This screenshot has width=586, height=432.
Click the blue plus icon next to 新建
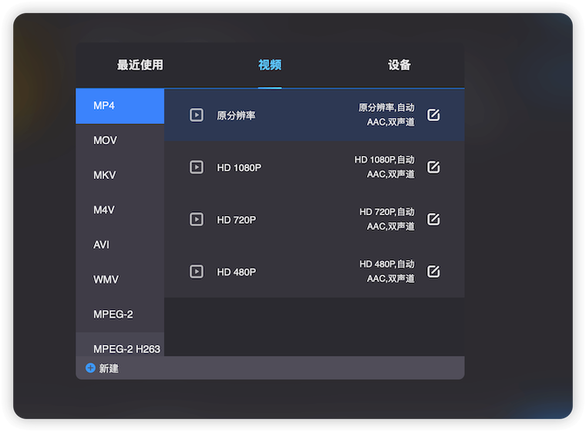pyautogui.click(x=90, y=369)
